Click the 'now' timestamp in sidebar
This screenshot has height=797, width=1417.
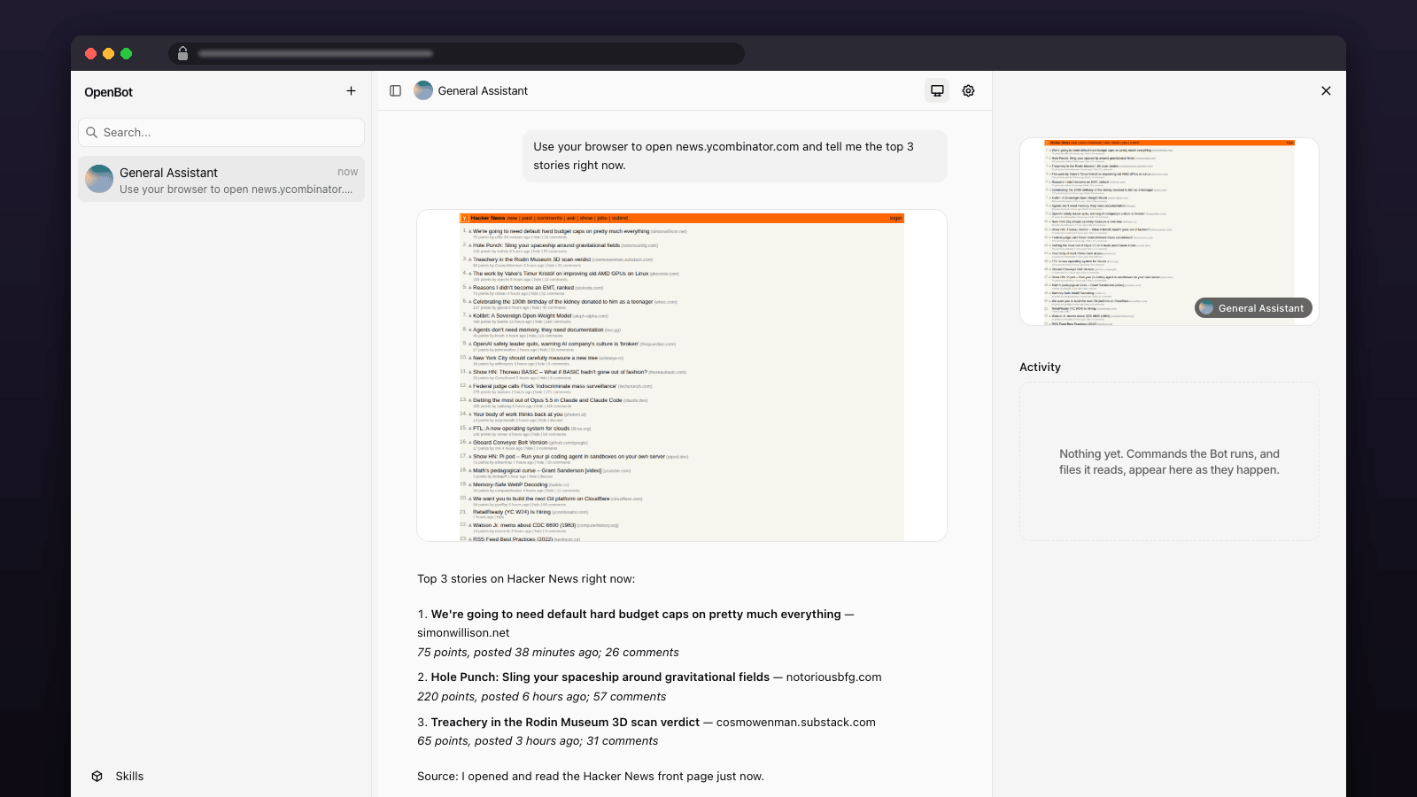pyautogui.click(x=348, y=172)
